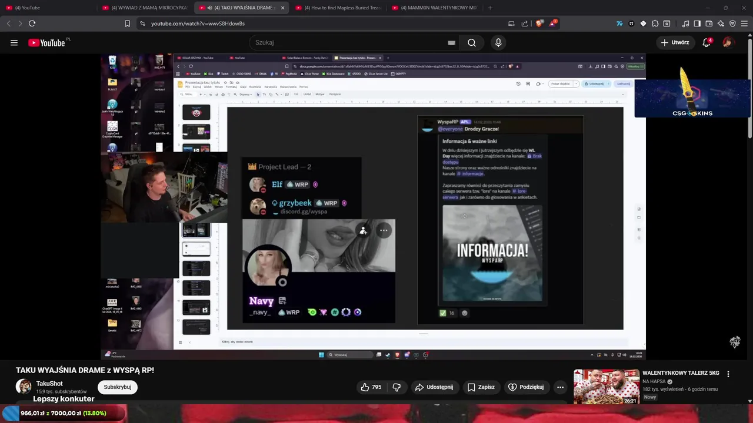
Task: Open a new browser tab
Action: pos(490,8)
